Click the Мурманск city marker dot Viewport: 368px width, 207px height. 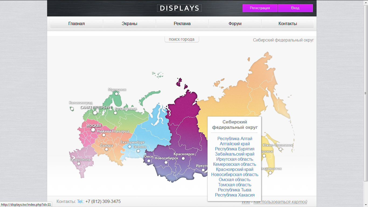coord(116,94)
